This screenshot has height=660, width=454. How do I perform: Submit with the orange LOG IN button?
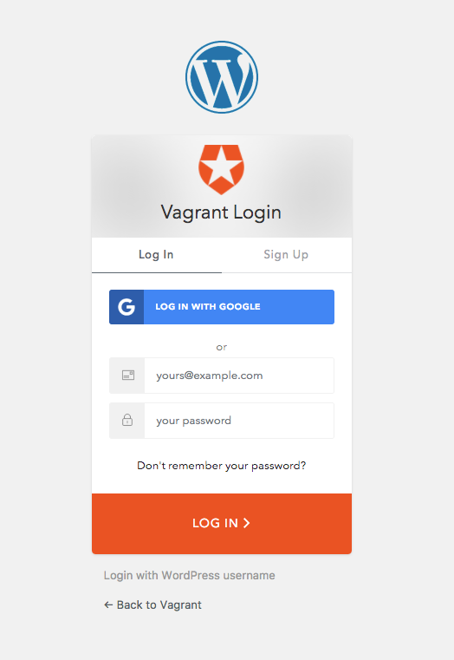coord(222,524)
